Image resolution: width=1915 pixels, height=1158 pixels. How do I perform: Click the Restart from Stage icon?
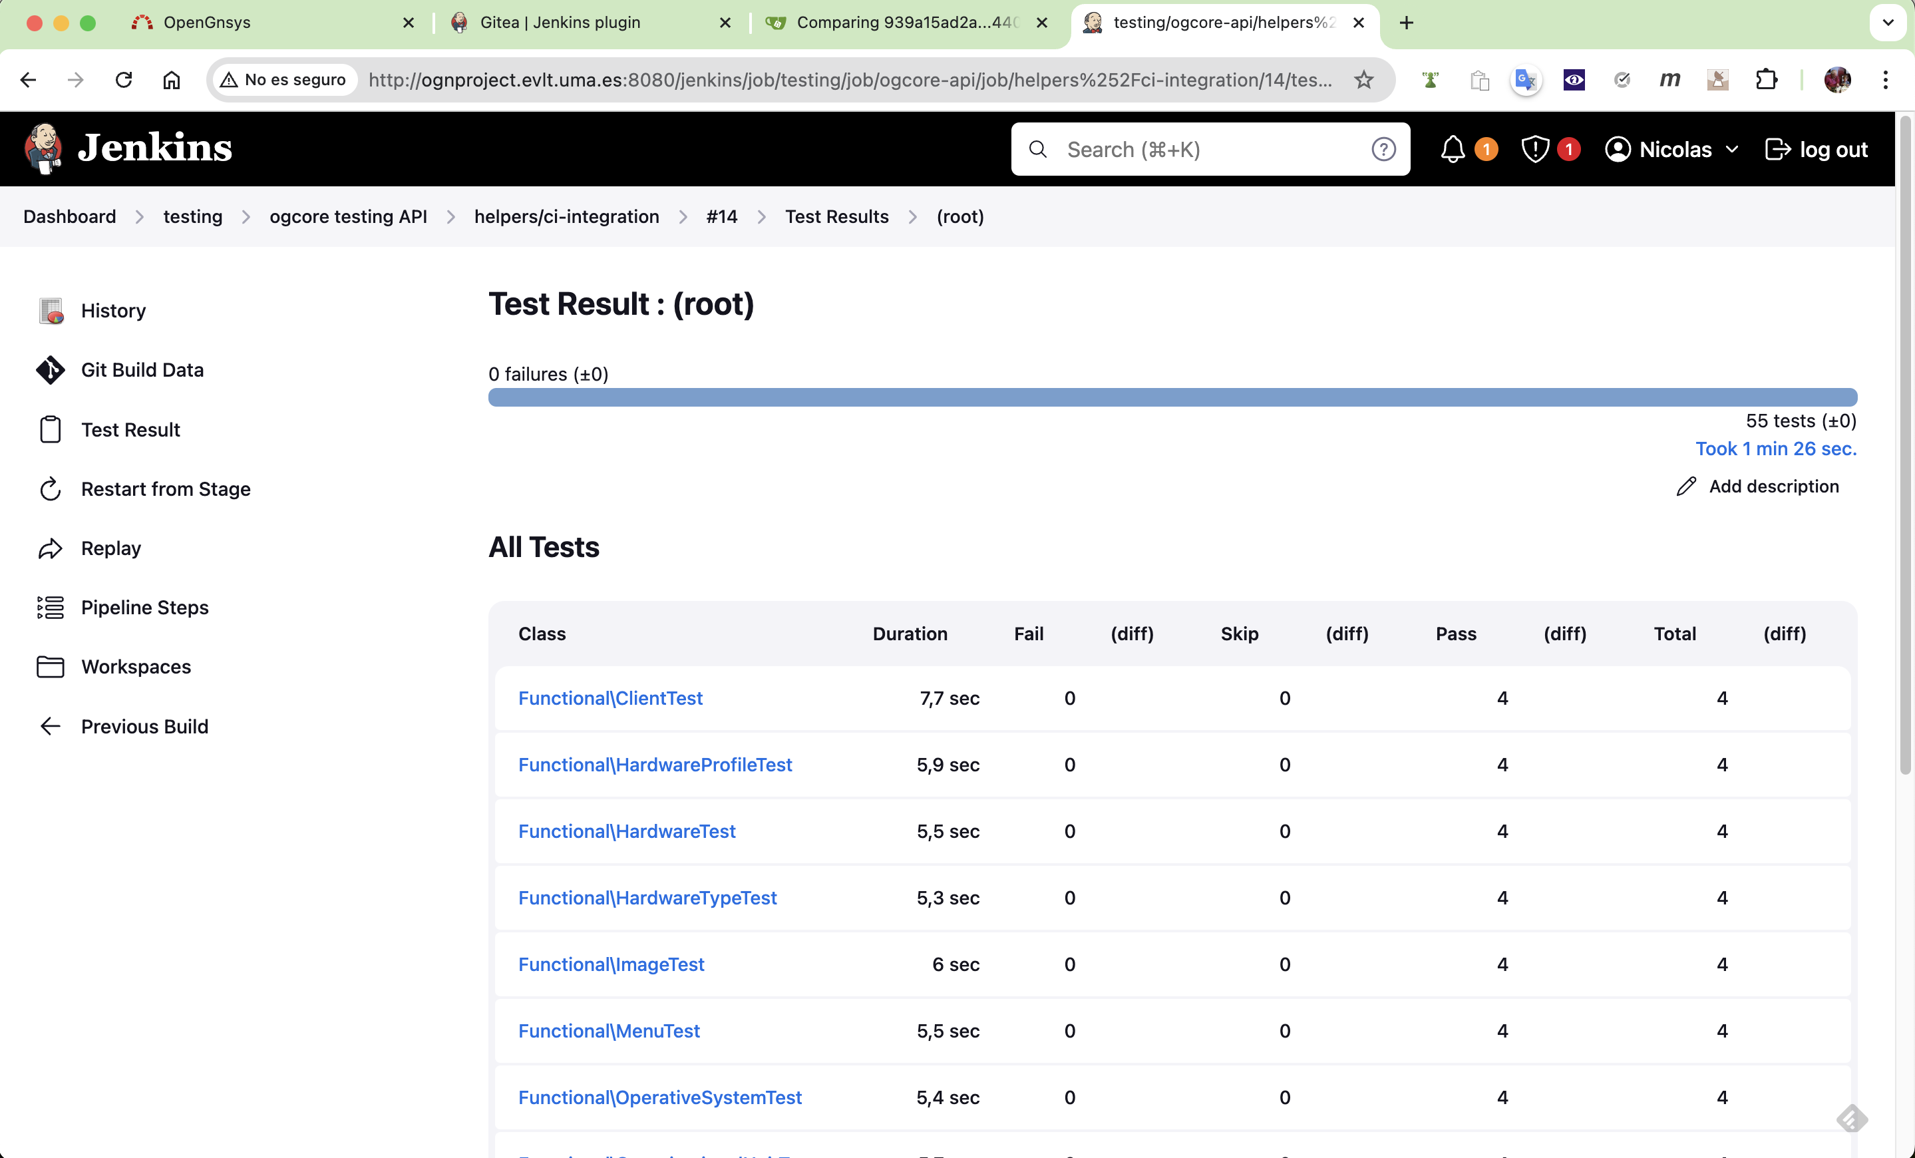point(51,489)
